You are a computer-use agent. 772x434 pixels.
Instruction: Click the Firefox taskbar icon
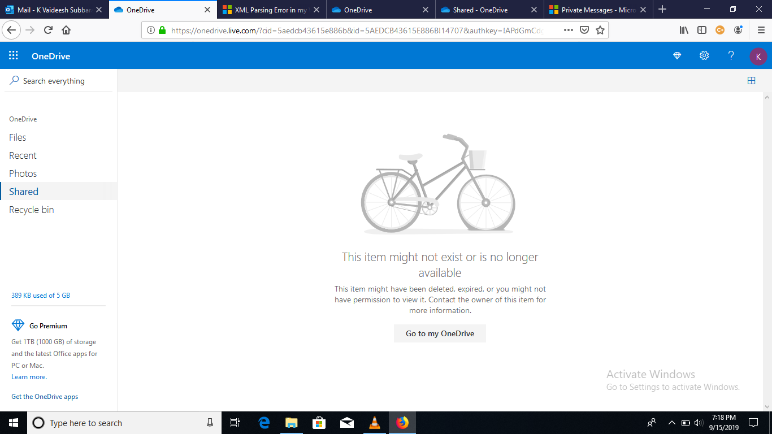pyautogui.click(x=402, y=423)
